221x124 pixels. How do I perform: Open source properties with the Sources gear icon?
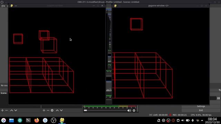point(52,110)
